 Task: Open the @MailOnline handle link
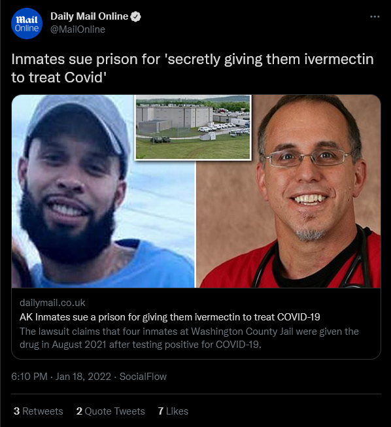(x=78, y=29)
